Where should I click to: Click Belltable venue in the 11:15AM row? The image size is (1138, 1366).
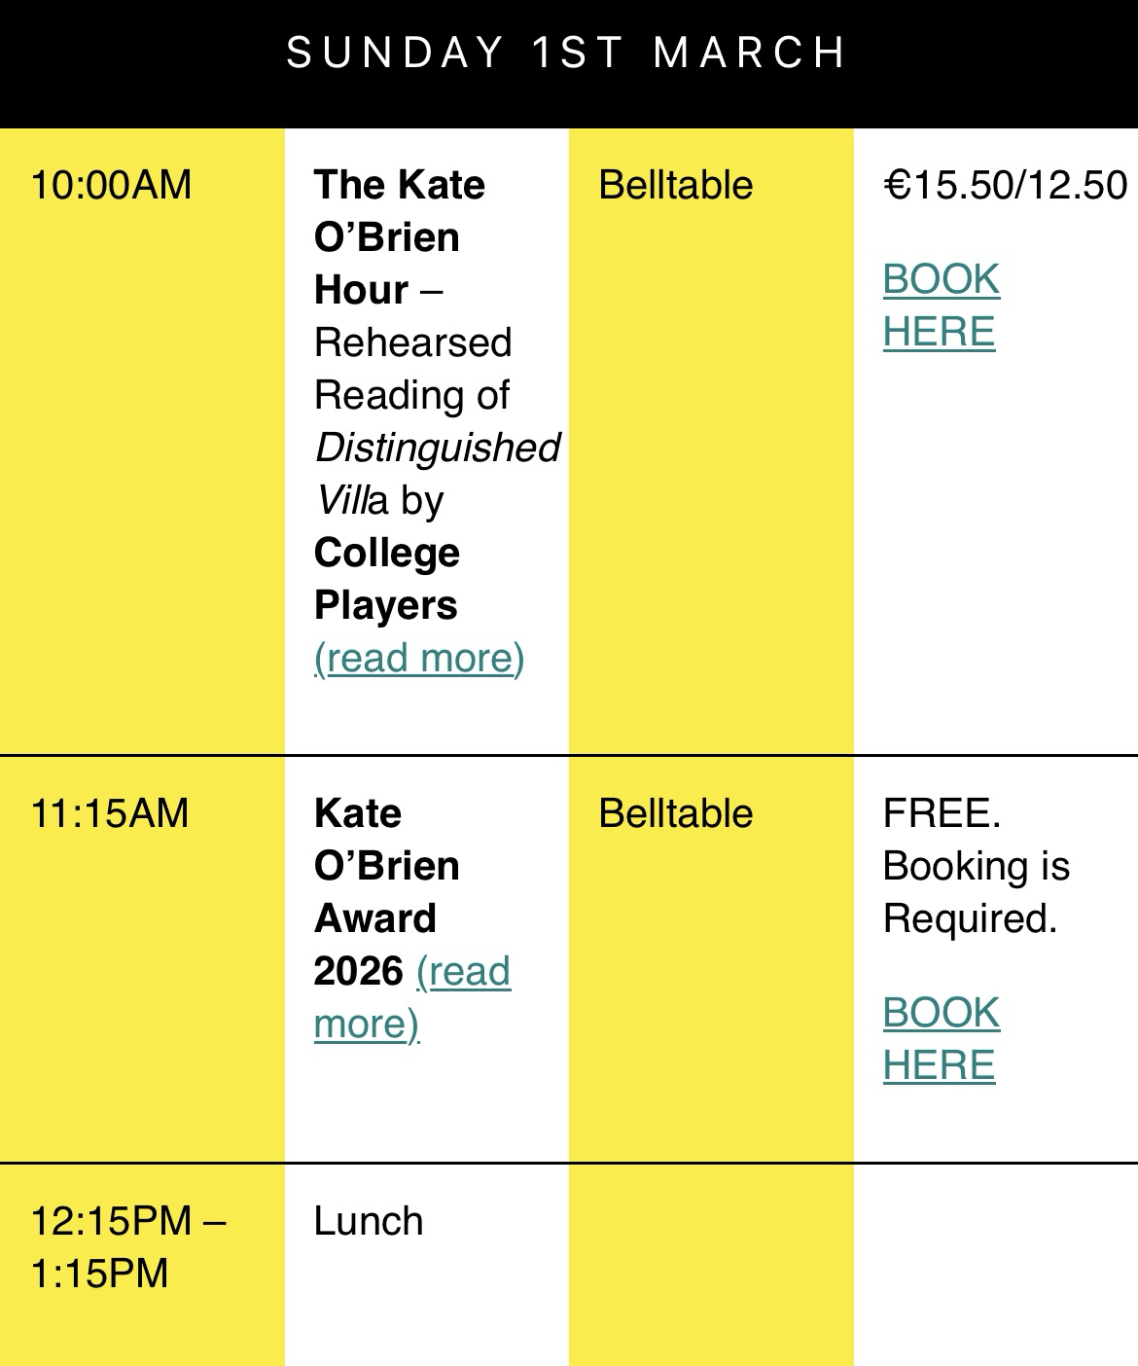pos(675,813)
